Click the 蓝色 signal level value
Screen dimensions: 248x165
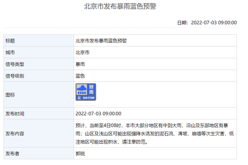click(80, 76)
